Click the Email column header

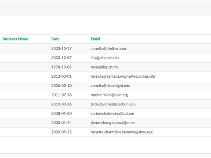95,39
